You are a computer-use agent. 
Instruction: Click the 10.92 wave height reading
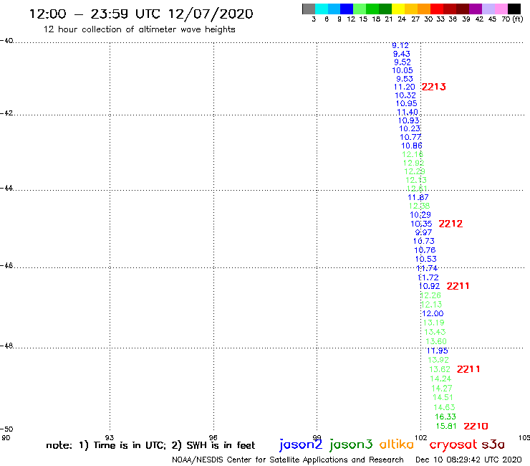(429, 286)
